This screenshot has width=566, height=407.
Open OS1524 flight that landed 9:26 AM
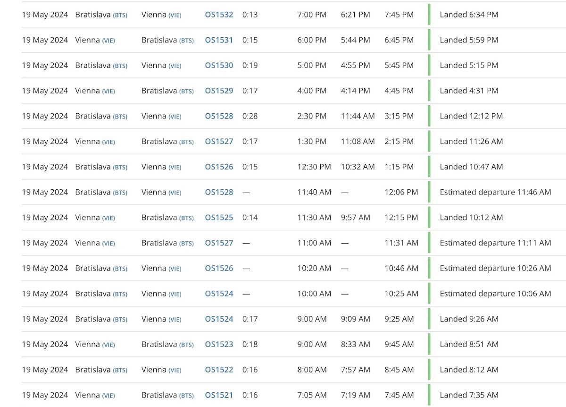219,319
